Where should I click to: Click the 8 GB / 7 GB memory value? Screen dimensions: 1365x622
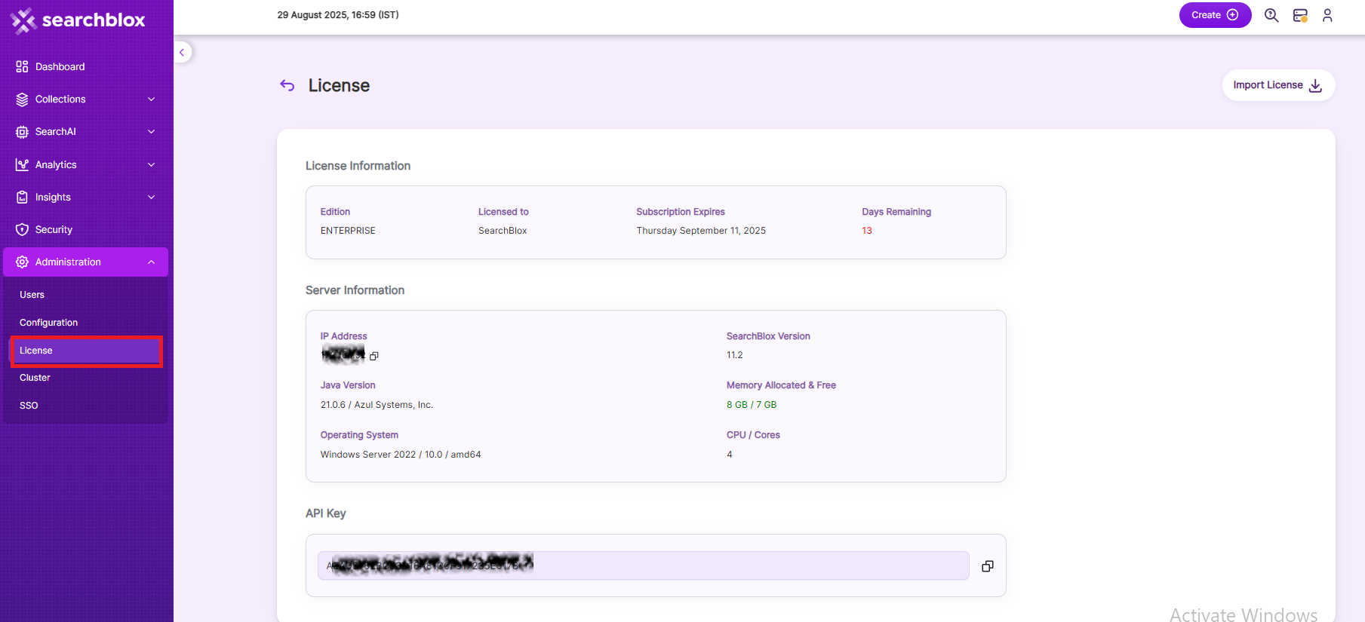pos(752,405)
